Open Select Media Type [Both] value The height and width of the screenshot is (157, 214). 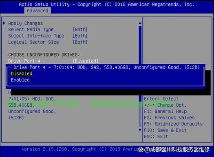pyautogui.click(x=80, y=30)
